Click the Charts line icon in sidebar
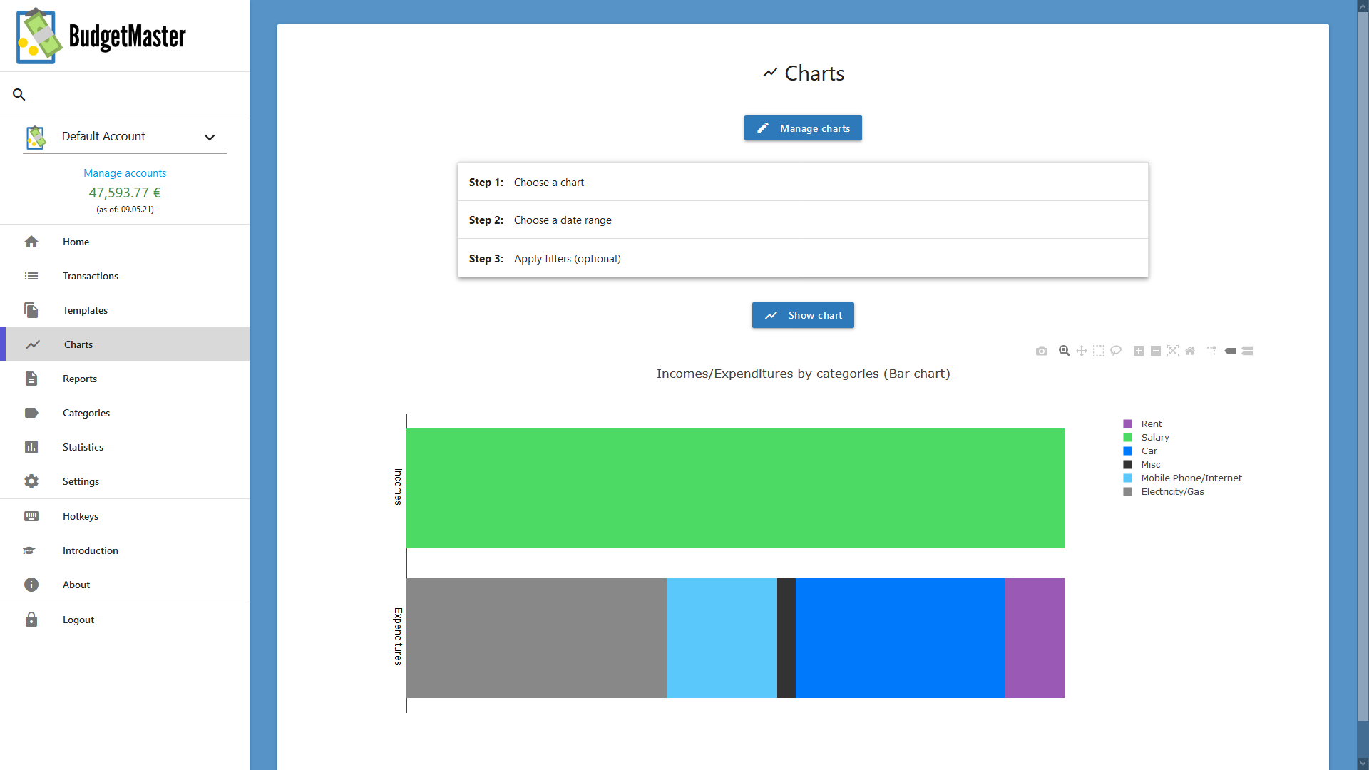This screenshot has height=770, width=1369. (33, 344)
